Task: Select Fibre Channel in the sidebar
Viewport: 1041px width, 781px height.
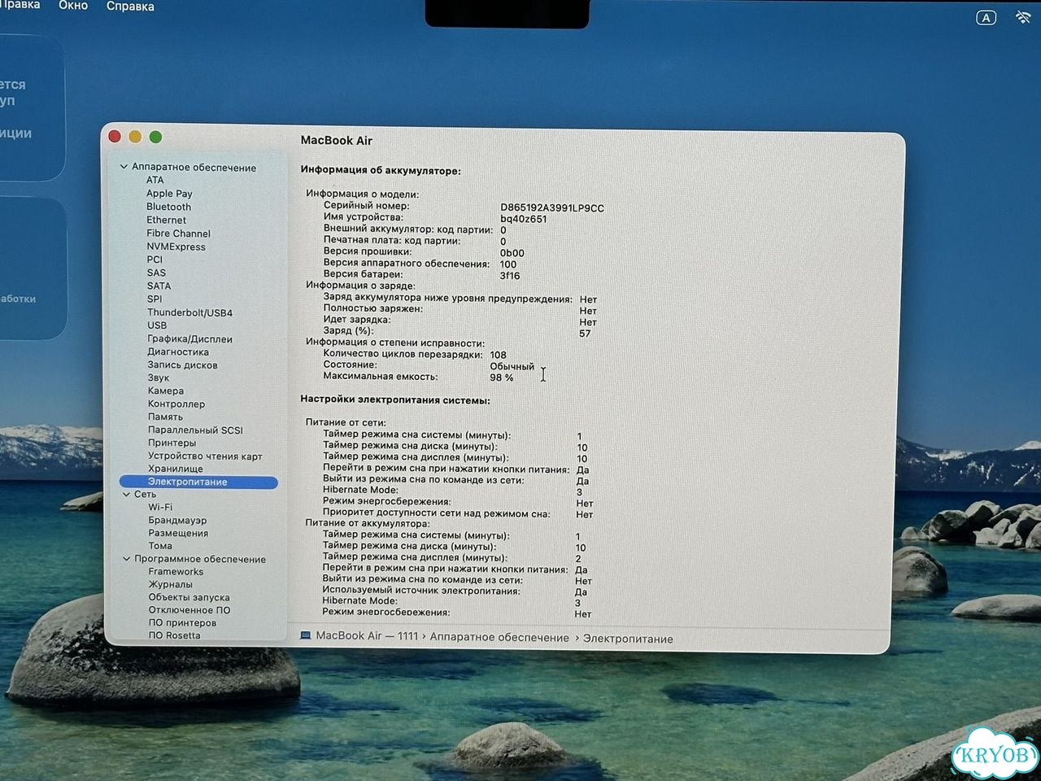Action: pyautogui.click(x=178, y=233)
